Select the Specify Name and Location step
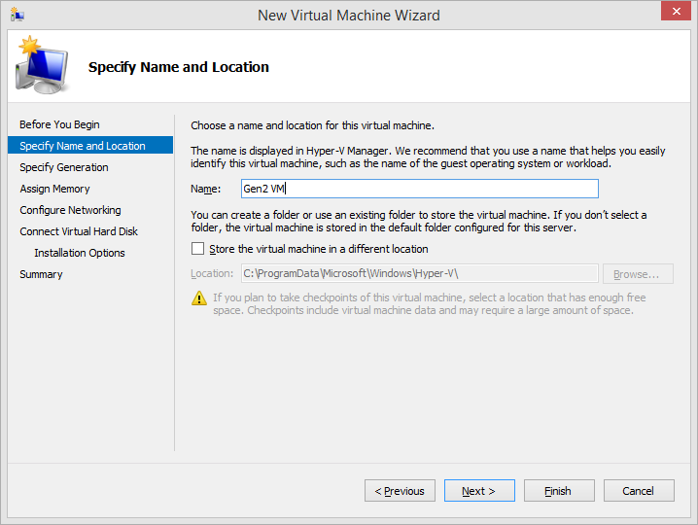Image resolution: width=698 pixels, height=525 pixels. (x=83, y=146)
